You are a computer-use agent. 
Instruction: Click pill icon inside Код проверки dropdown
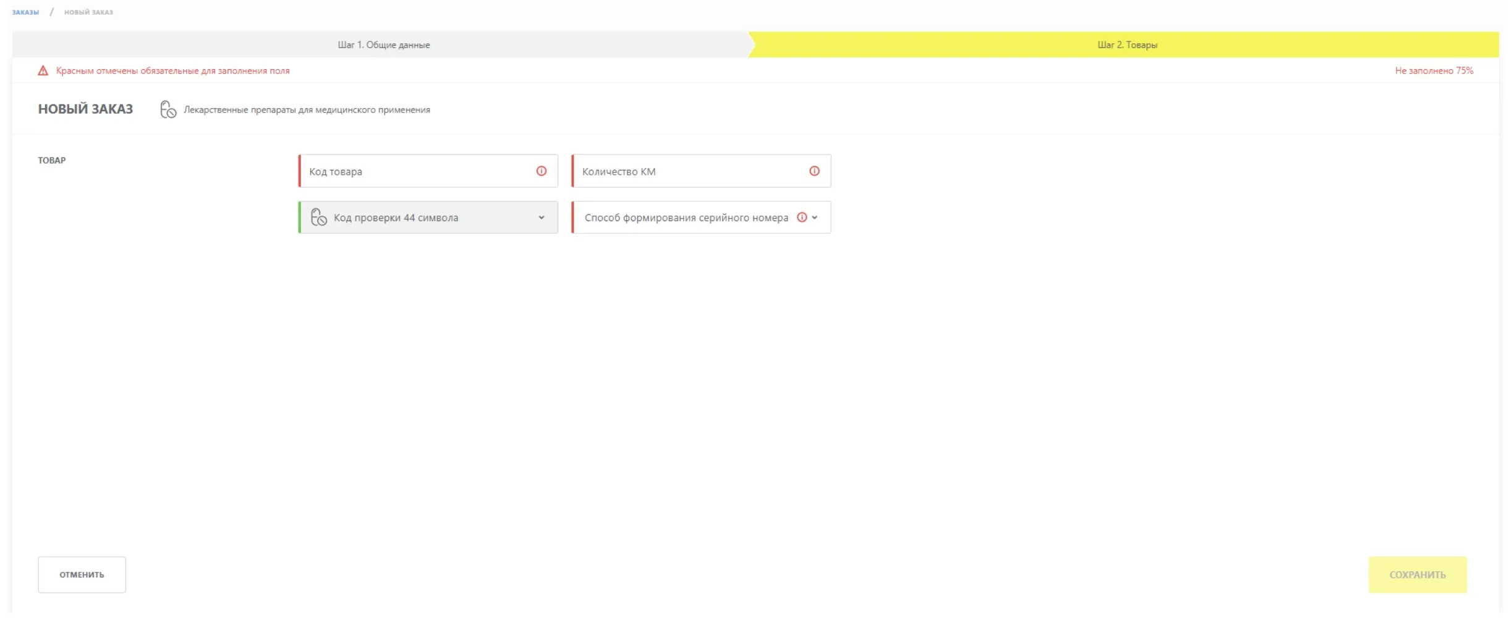click(318, 217)
